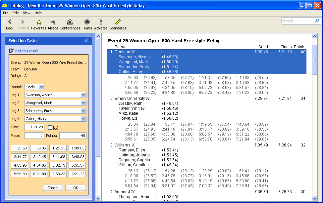Toggle the DQ checkbox

(x=50, y=127)
